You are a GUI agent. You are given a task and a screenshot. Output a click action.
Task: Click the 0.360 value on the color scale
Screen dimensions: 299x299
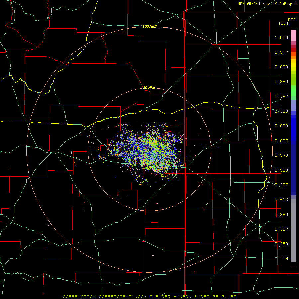point(281,214)
